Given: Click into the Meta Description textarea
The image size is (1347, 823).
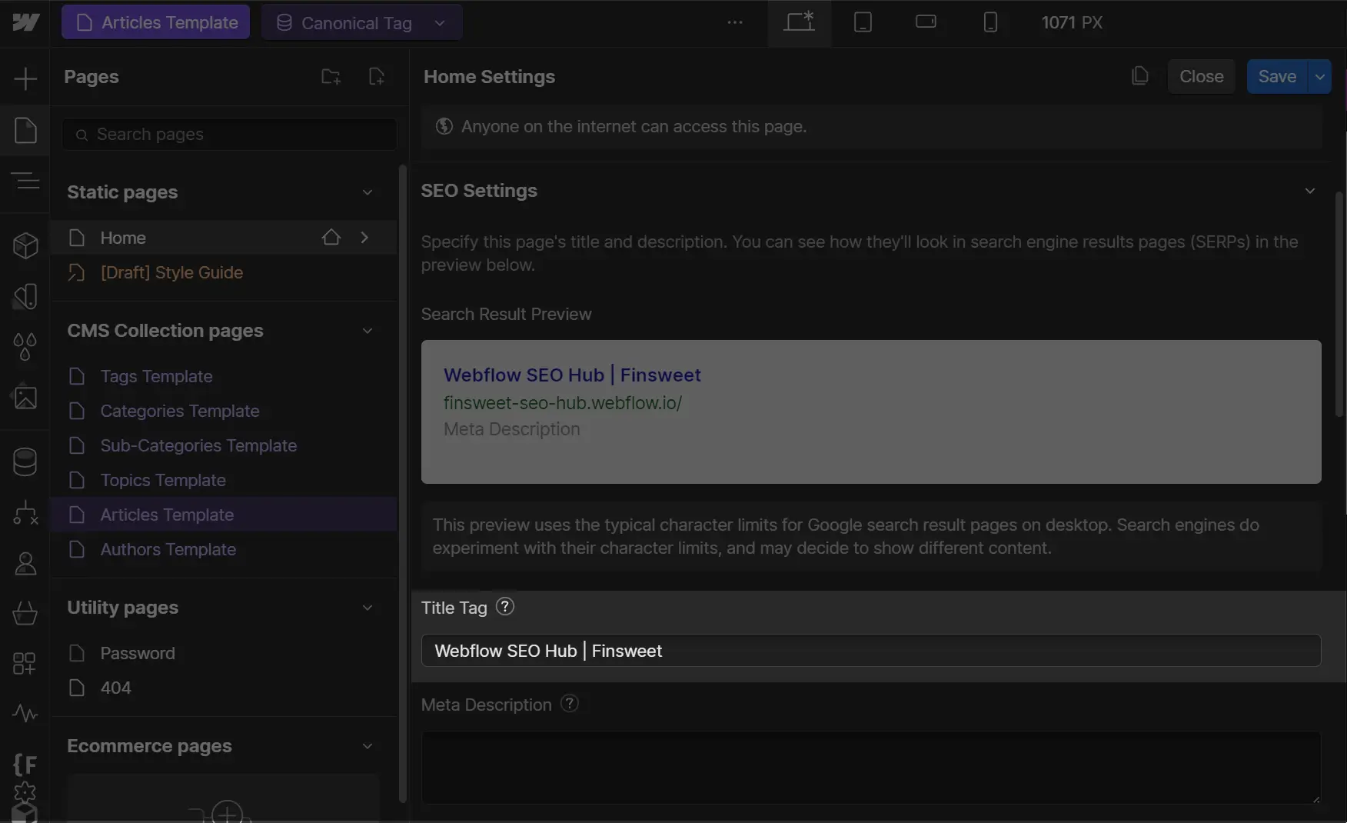Looking at the screenshot, I should tap(871, 768).
